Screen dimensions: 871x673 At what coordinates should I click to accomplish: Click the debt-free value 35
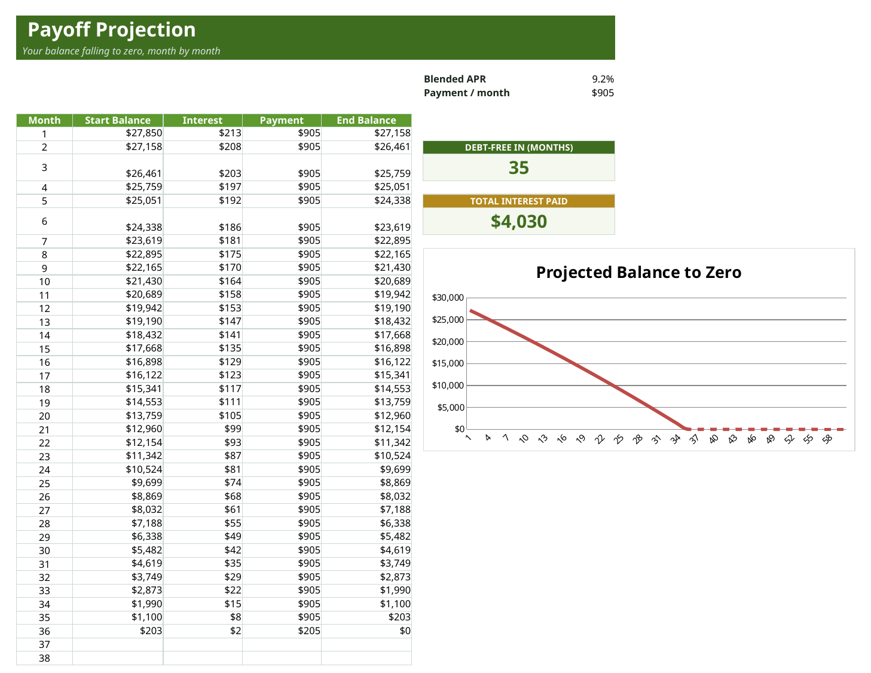pyautogui.click(x=519, y=168)
